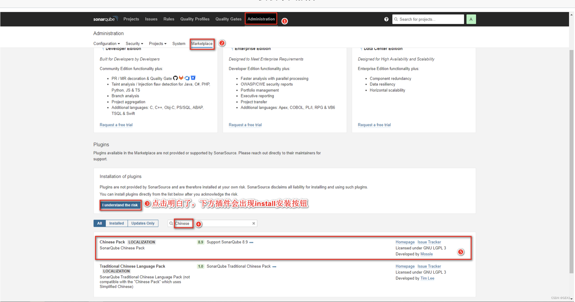
Task: Go to Quality Gates
Action: (x=228, y=19)
